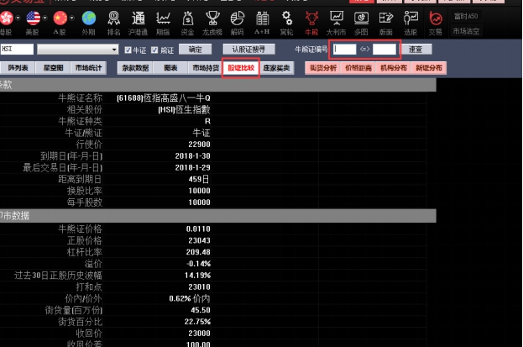Open the 美股 US stocks market icon
Viewport: 523px width, 347px height.
33,17
